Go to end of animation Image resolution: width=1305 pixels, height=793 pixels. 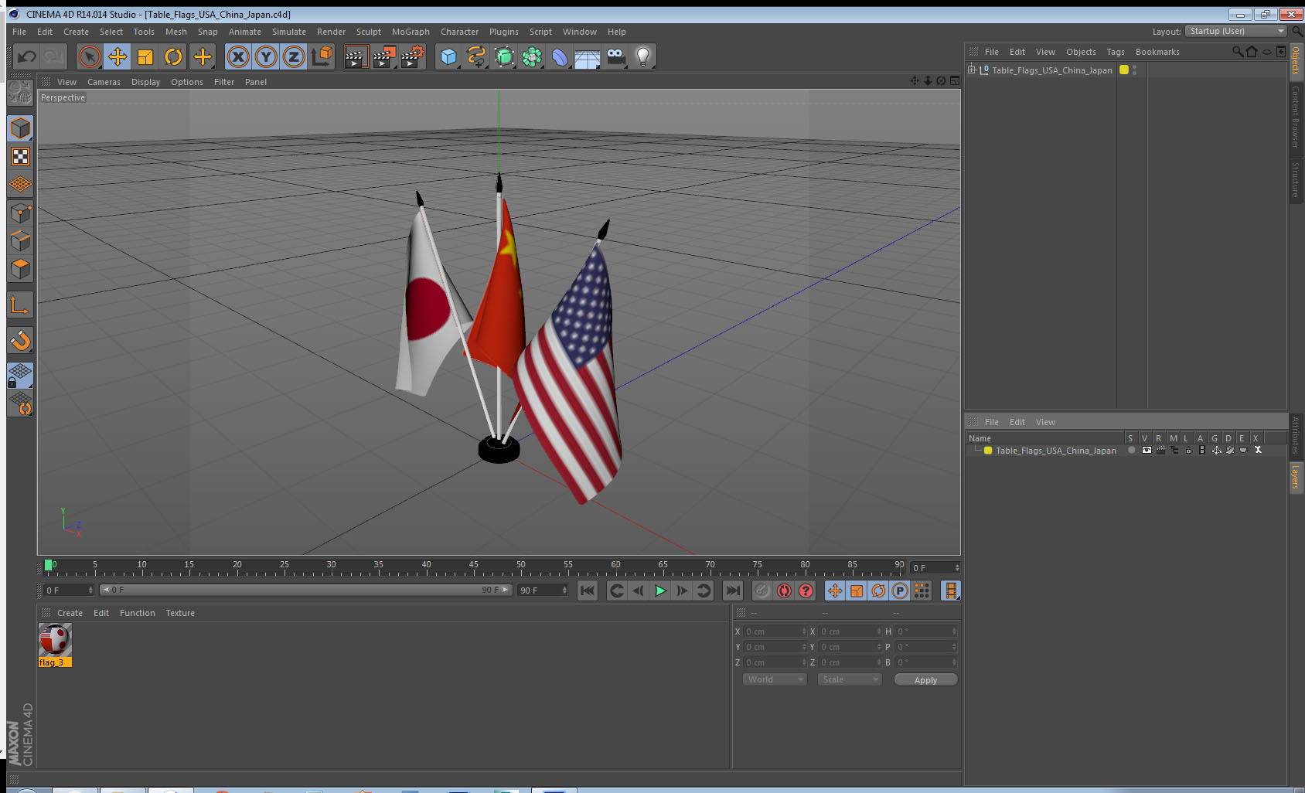(732, 590)
